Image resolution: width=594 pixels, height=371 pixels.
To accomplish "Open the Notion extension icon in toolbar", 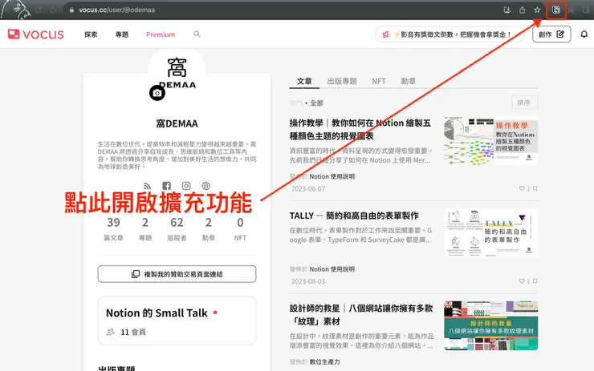I will (x=555, y=10).
